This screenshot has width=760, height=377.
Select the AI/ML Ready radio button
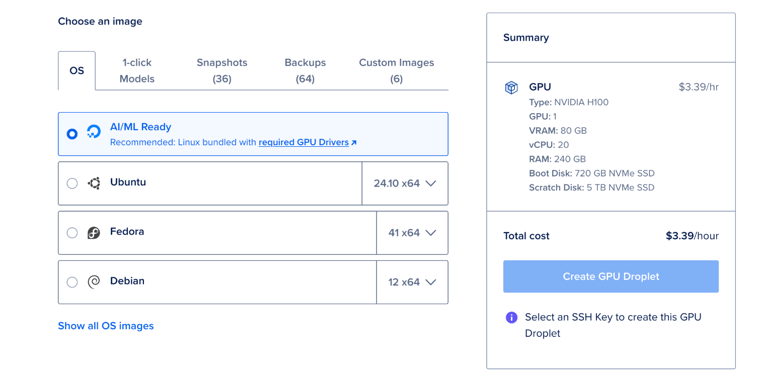point(72,134)
